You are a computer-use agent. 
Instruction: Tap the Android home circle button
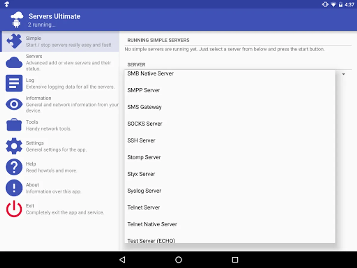tap(178, 260)
